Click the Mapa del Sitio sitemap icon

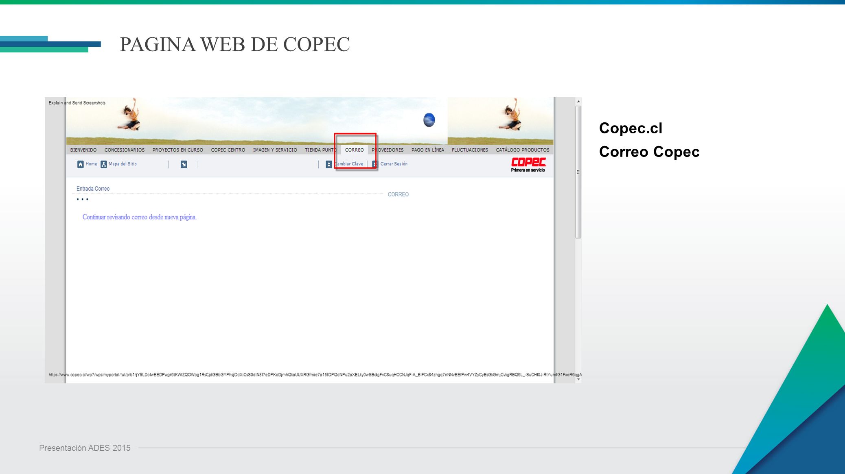104,164
